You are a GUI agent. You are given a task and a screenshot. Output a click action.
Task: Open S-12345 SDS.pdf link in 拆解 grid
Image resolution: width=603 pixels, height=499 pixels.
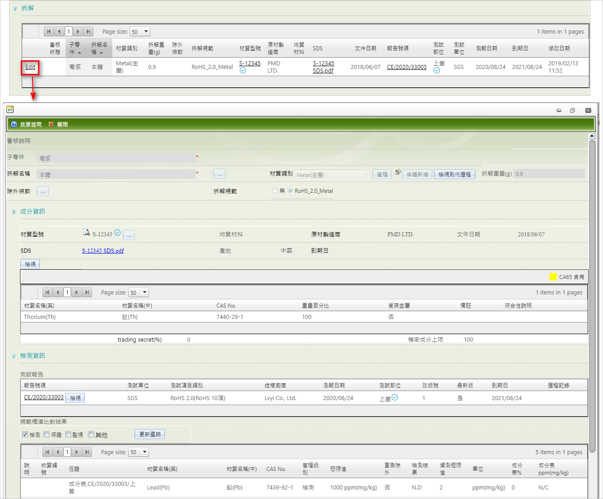click(323, 67)
